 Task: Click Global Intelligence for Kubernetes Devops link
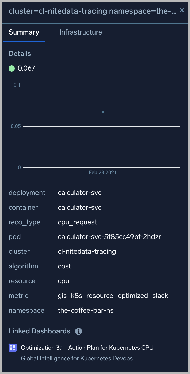pos(77,358)
